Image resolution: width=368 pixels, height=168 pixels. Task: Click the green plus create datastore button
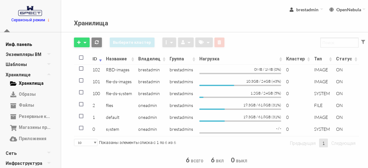click(81, 43)
